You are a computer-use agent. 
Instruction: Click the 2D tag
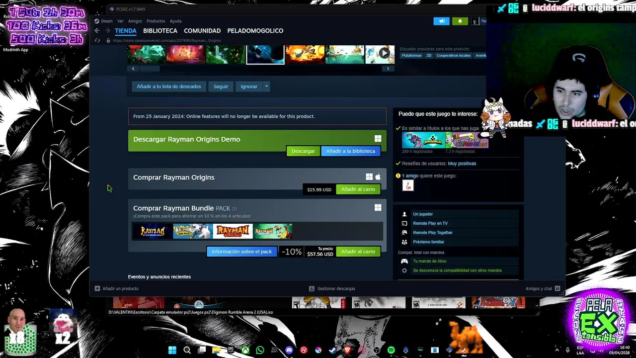(x=429, y=56)
